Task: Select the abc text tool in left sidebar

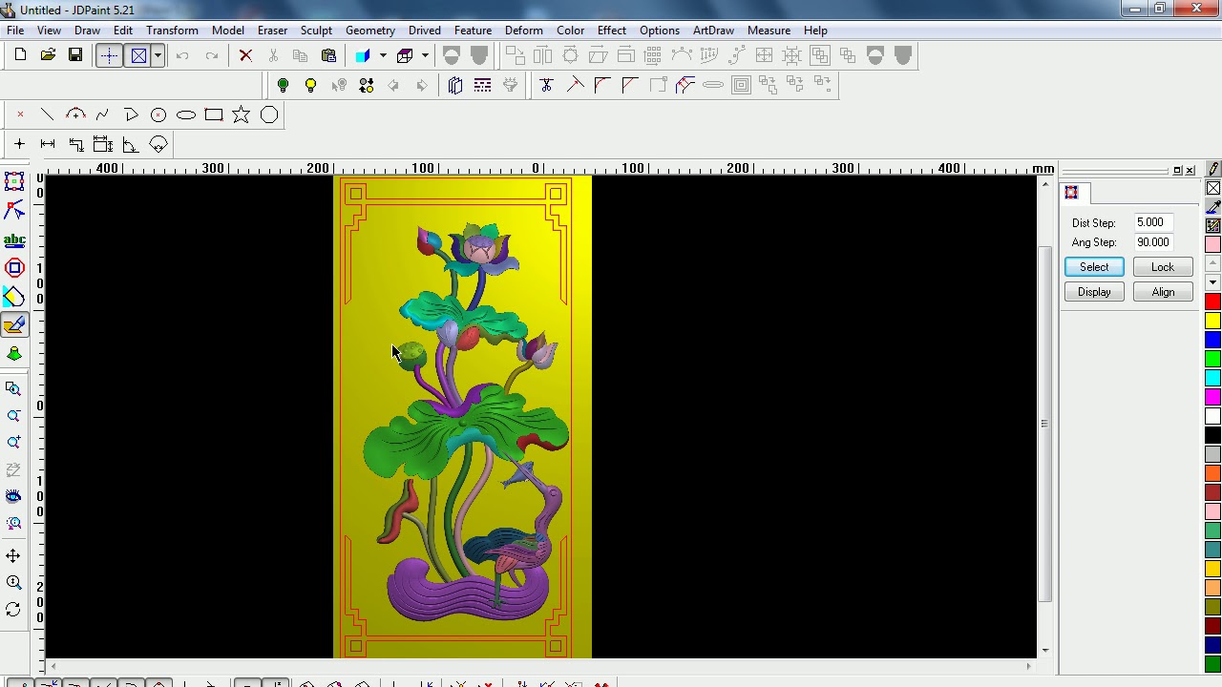Action: click(14, 240)
